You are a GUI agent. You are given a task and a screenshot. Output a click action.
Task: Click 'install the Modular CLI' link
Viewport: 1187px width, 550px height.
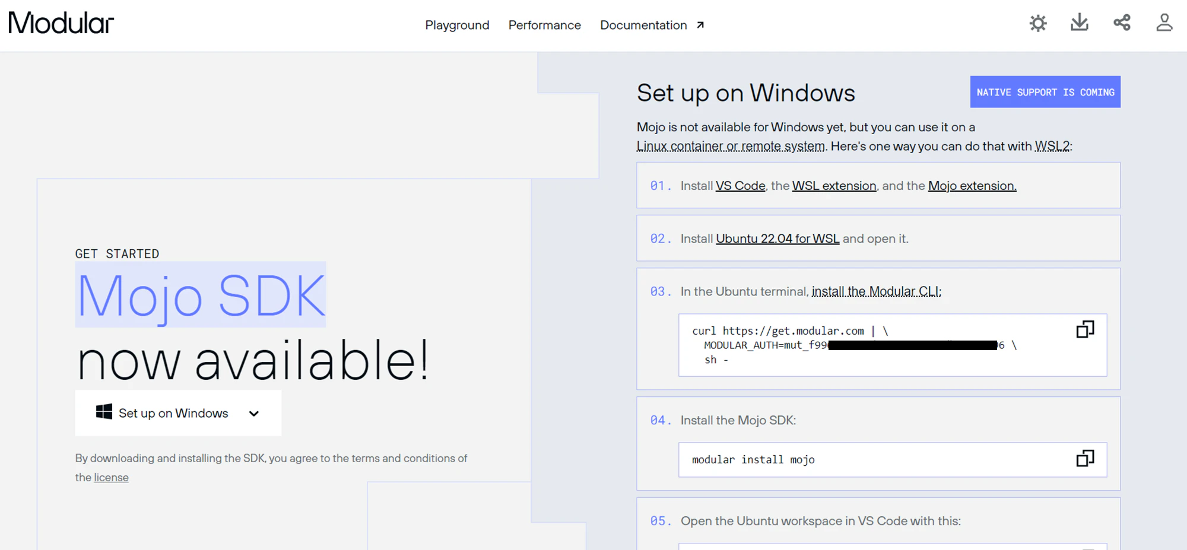point(876,291)
